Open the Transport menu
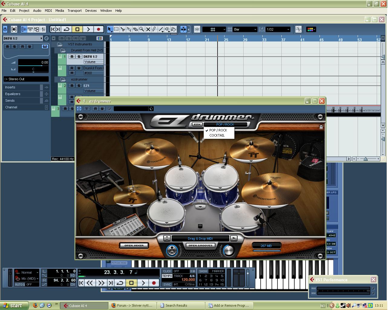This screenshot has height=310, width=390. pyautogui.click(x=75, y=11)
